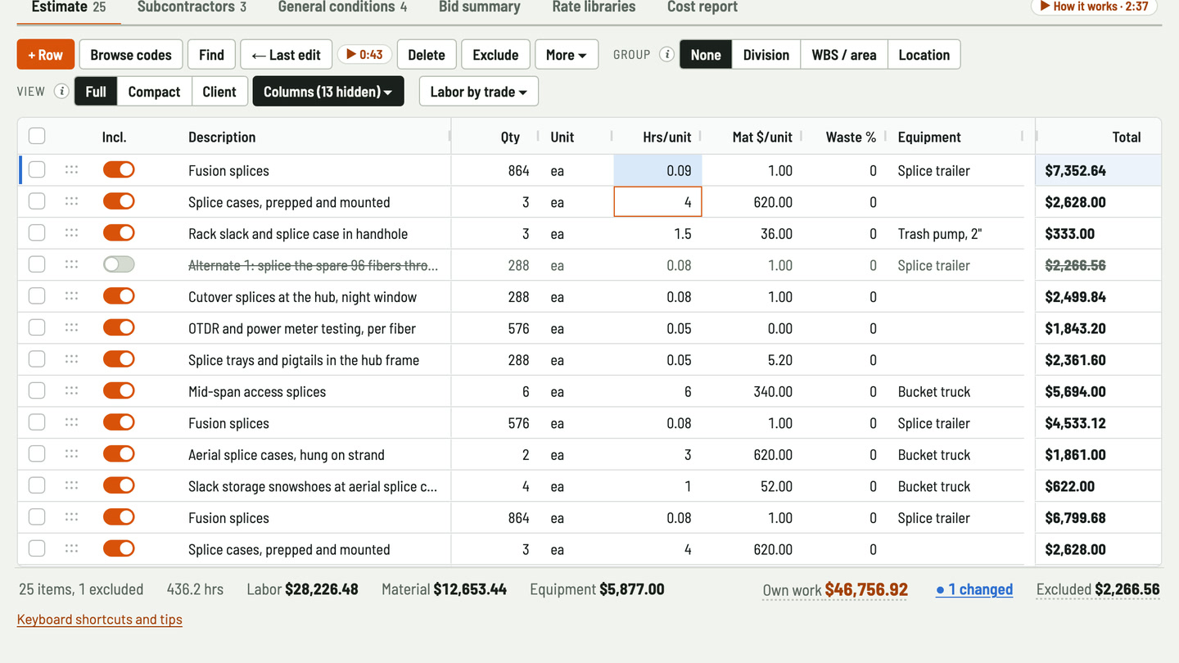This screenshot has width=1179, height=663.
Task: Open the GROUP info icon
Action: (666, 55)
